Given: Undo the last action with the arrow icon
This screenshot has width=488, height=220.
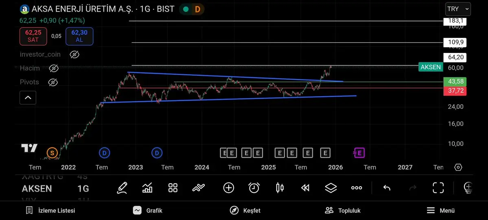Looking at the screenshot, I should coord(387,188).
